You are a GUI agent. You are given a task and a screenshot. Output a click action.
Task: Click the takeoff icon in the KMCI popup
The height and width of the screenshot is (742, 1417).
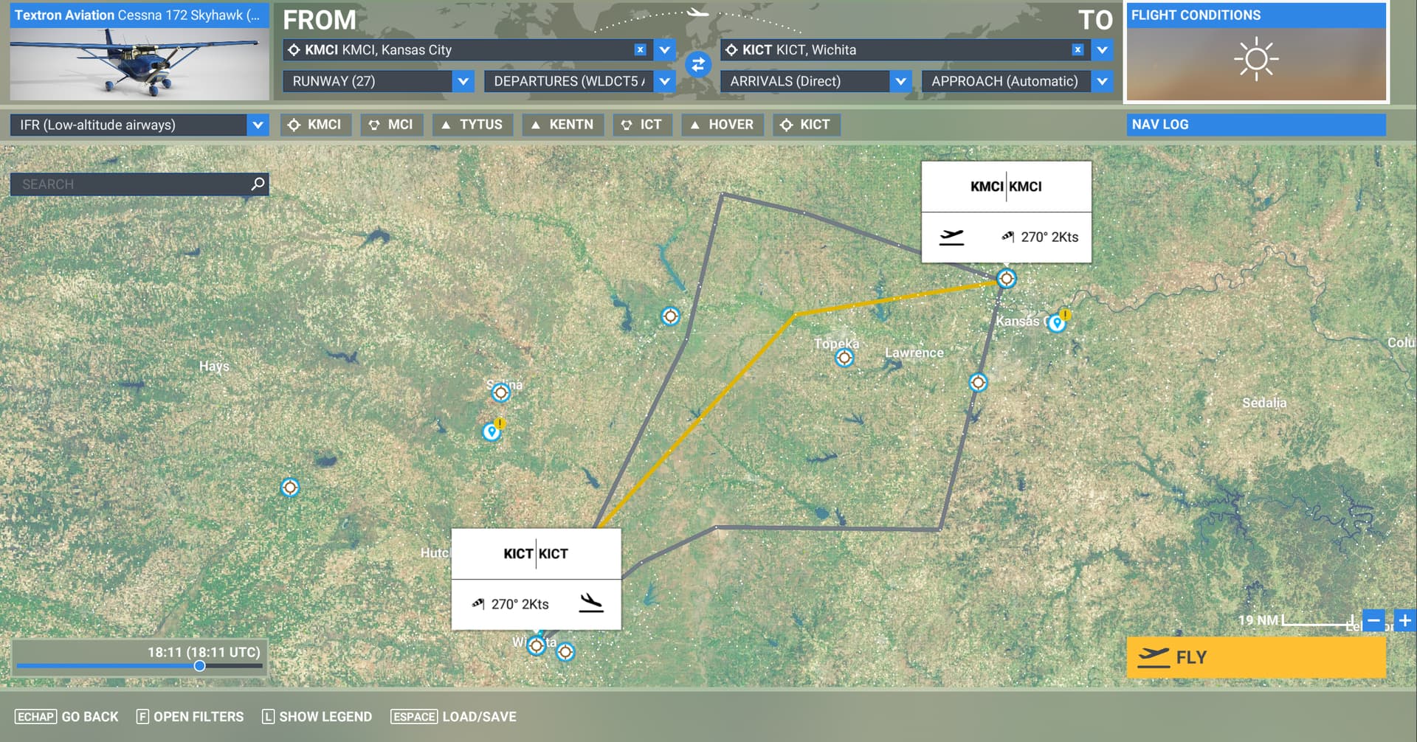coord(951,237)
